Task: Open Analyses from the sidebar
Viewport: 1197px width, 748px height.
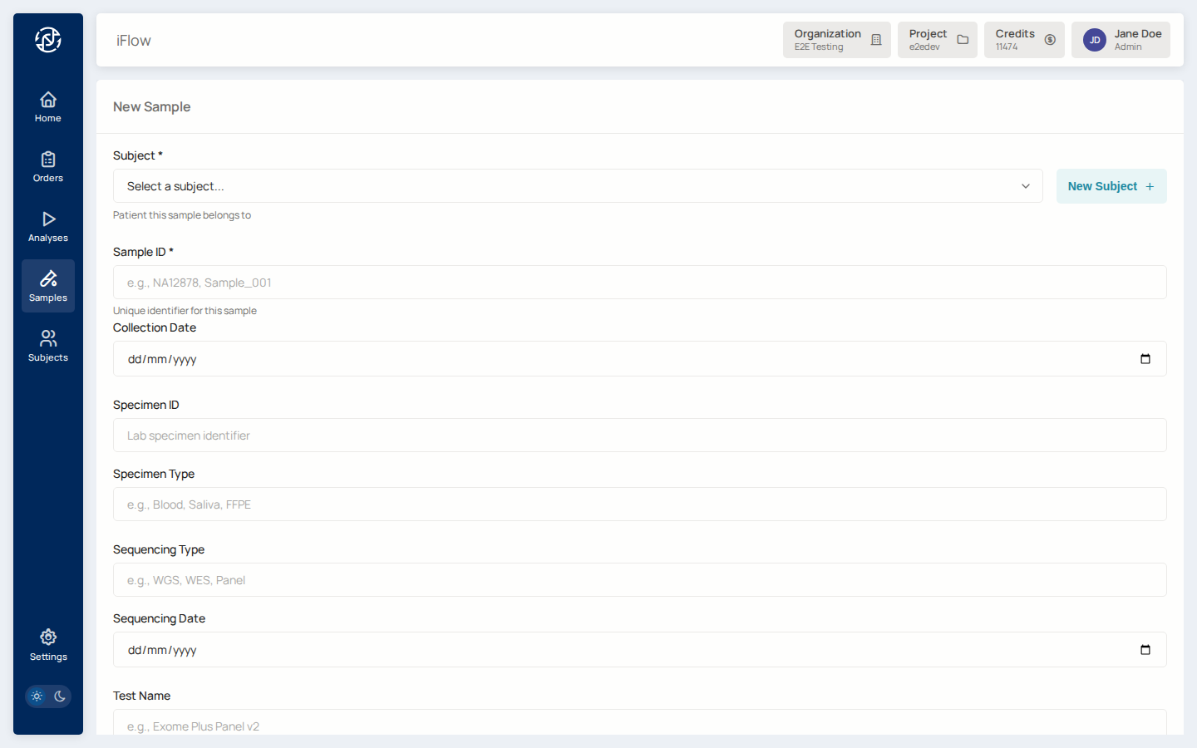Action: click(x=48, y=226)
